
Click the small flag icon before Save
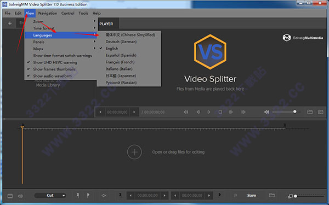pyautogui.click(x=235, y=196)
